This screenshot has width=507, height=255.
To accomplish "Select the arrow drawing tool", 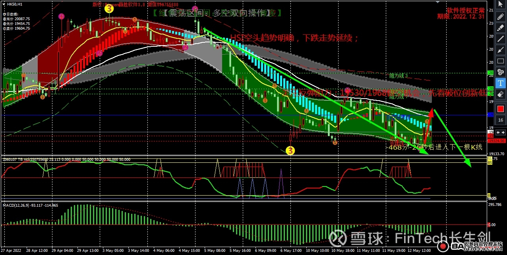I will point(501,50).
